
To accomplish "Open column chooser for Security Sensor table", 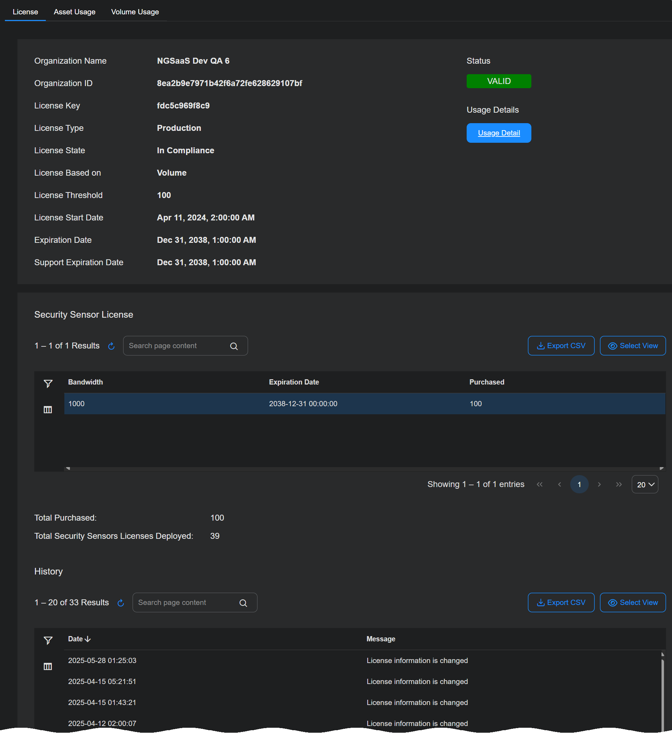I will coord(48,410).
